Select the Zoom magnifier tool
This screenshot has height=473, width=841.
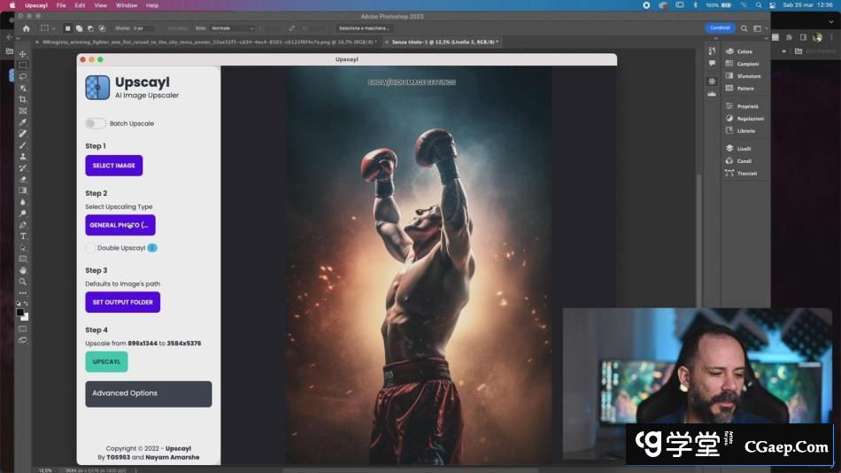point(23,282)
